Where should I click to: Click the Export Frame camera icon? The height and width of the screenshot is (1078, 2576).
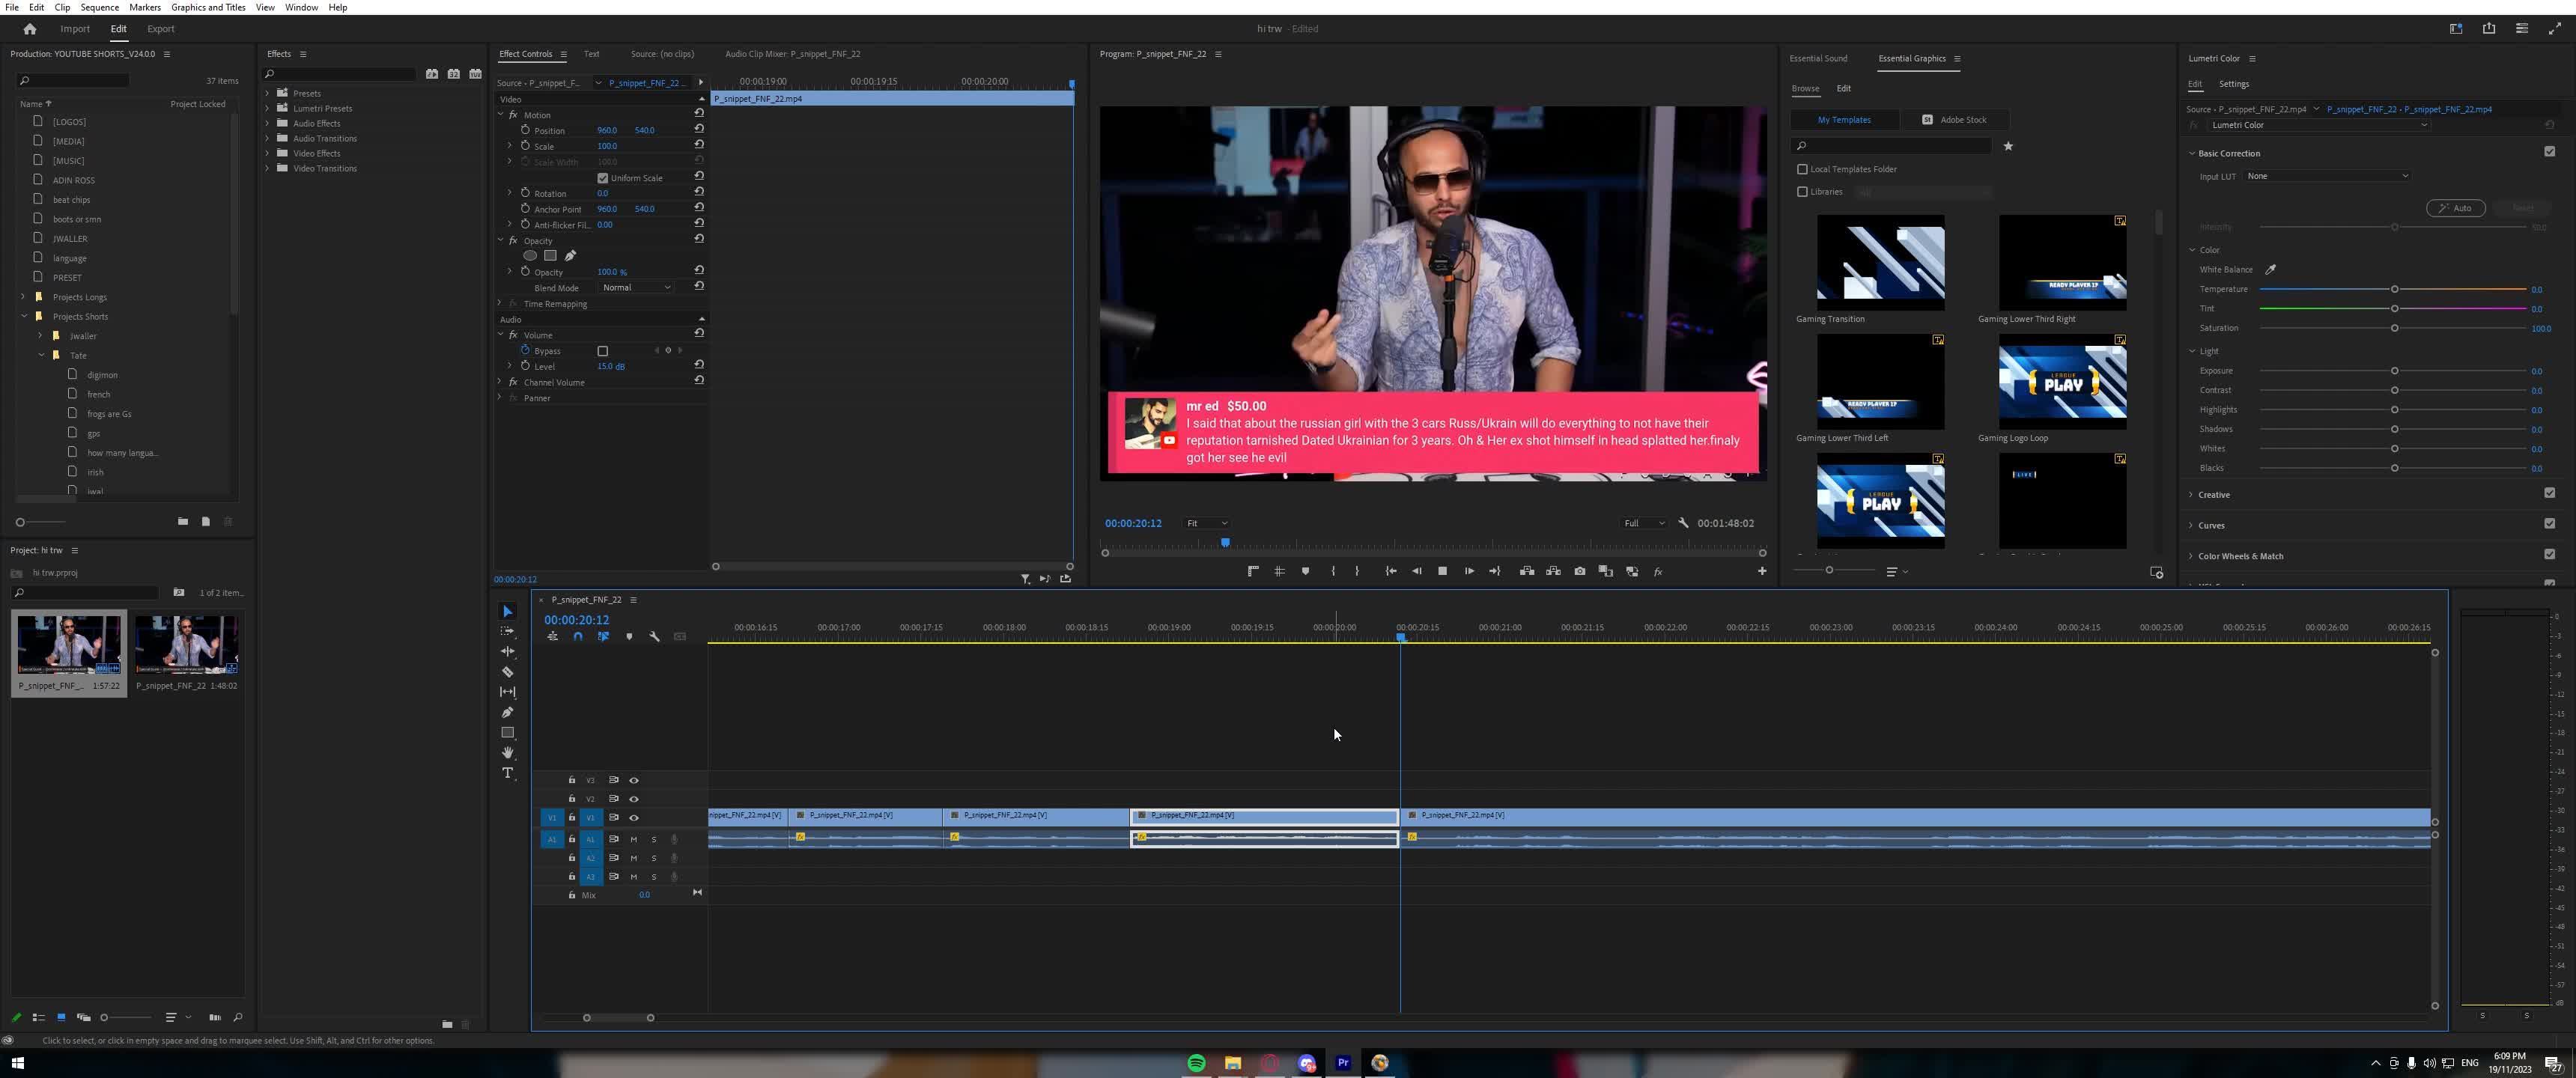click(x=1580, y=571)
